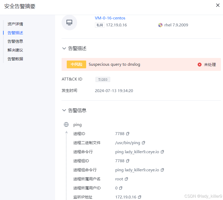Click the red unprocessed status icon
223x200 pixels.
[199, 64]
